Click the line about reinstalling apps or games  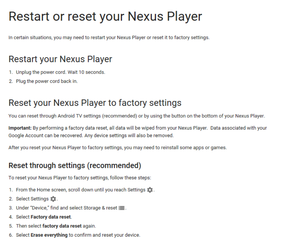click(117, 148)
